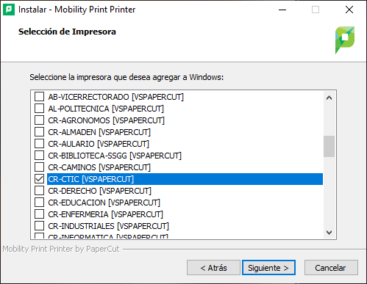Select the CR-BIBLIOTECA-SSGG list entry
Image resolution: width=367 pixels, height=284 pixels.
point(115,156)
